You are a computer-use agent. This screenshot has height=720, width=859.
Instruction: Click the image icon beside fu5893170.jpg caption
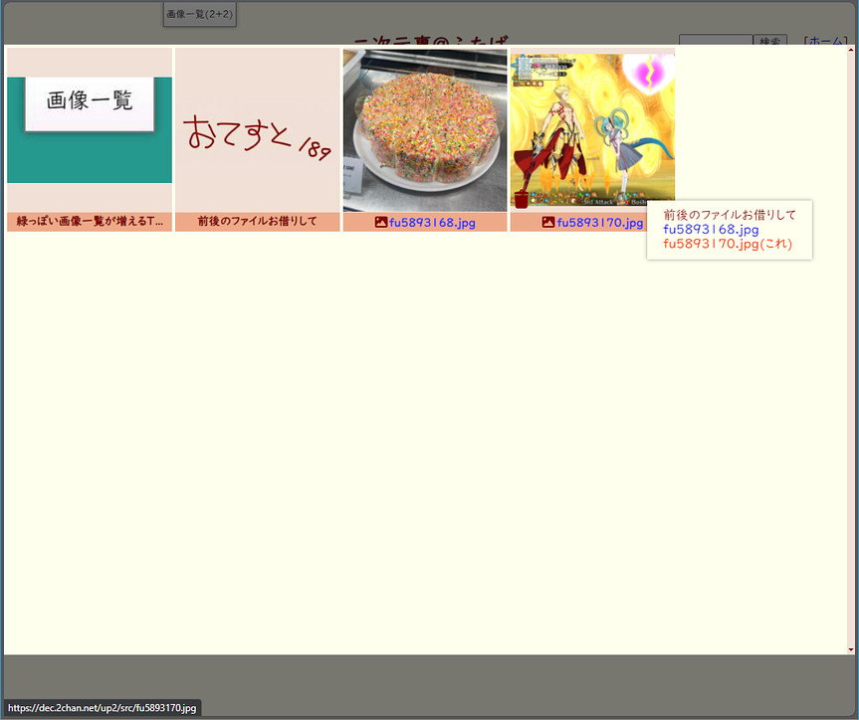[547, 223]
